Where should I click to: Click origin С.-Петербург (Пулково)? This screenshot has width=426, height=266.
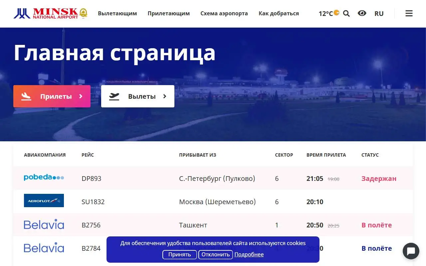(217, 179)
